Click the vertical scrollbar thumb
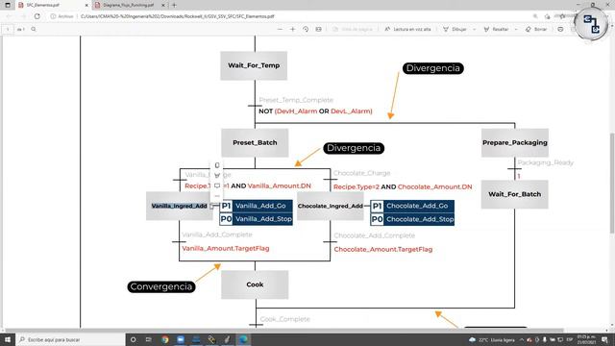This screenshot has width=615, height=346. [x=612, y=183]
